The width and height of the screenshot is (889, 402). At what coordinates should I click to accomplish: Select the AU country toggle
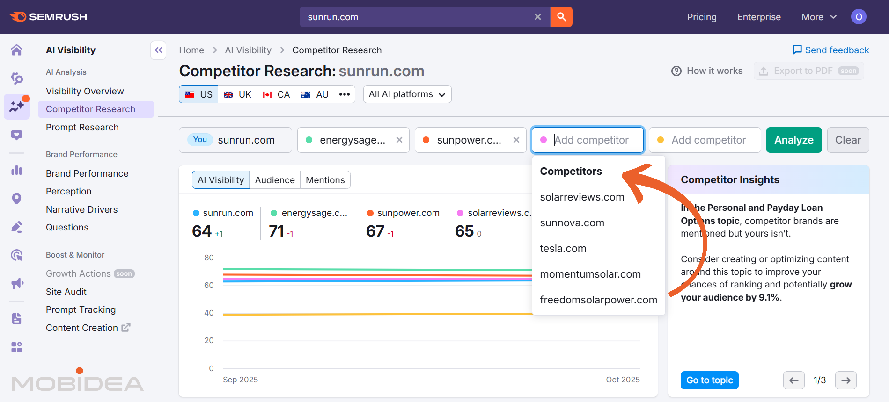tap(315, 94)
